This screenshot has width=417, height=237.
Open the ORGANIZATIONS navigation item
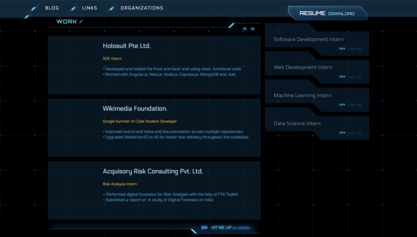142,8
